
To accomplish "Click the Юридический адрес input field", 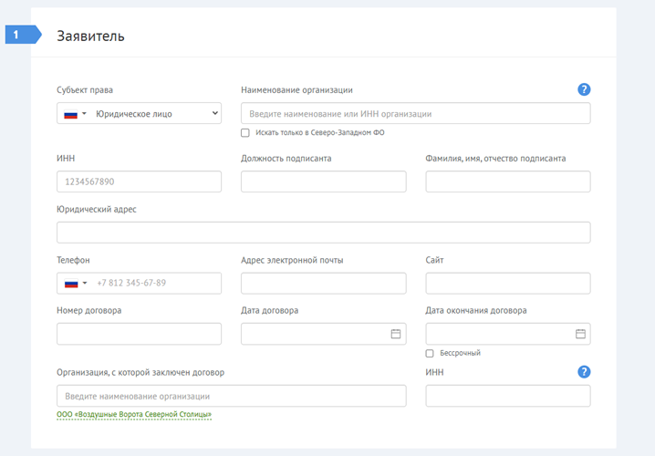I will 324,233.
